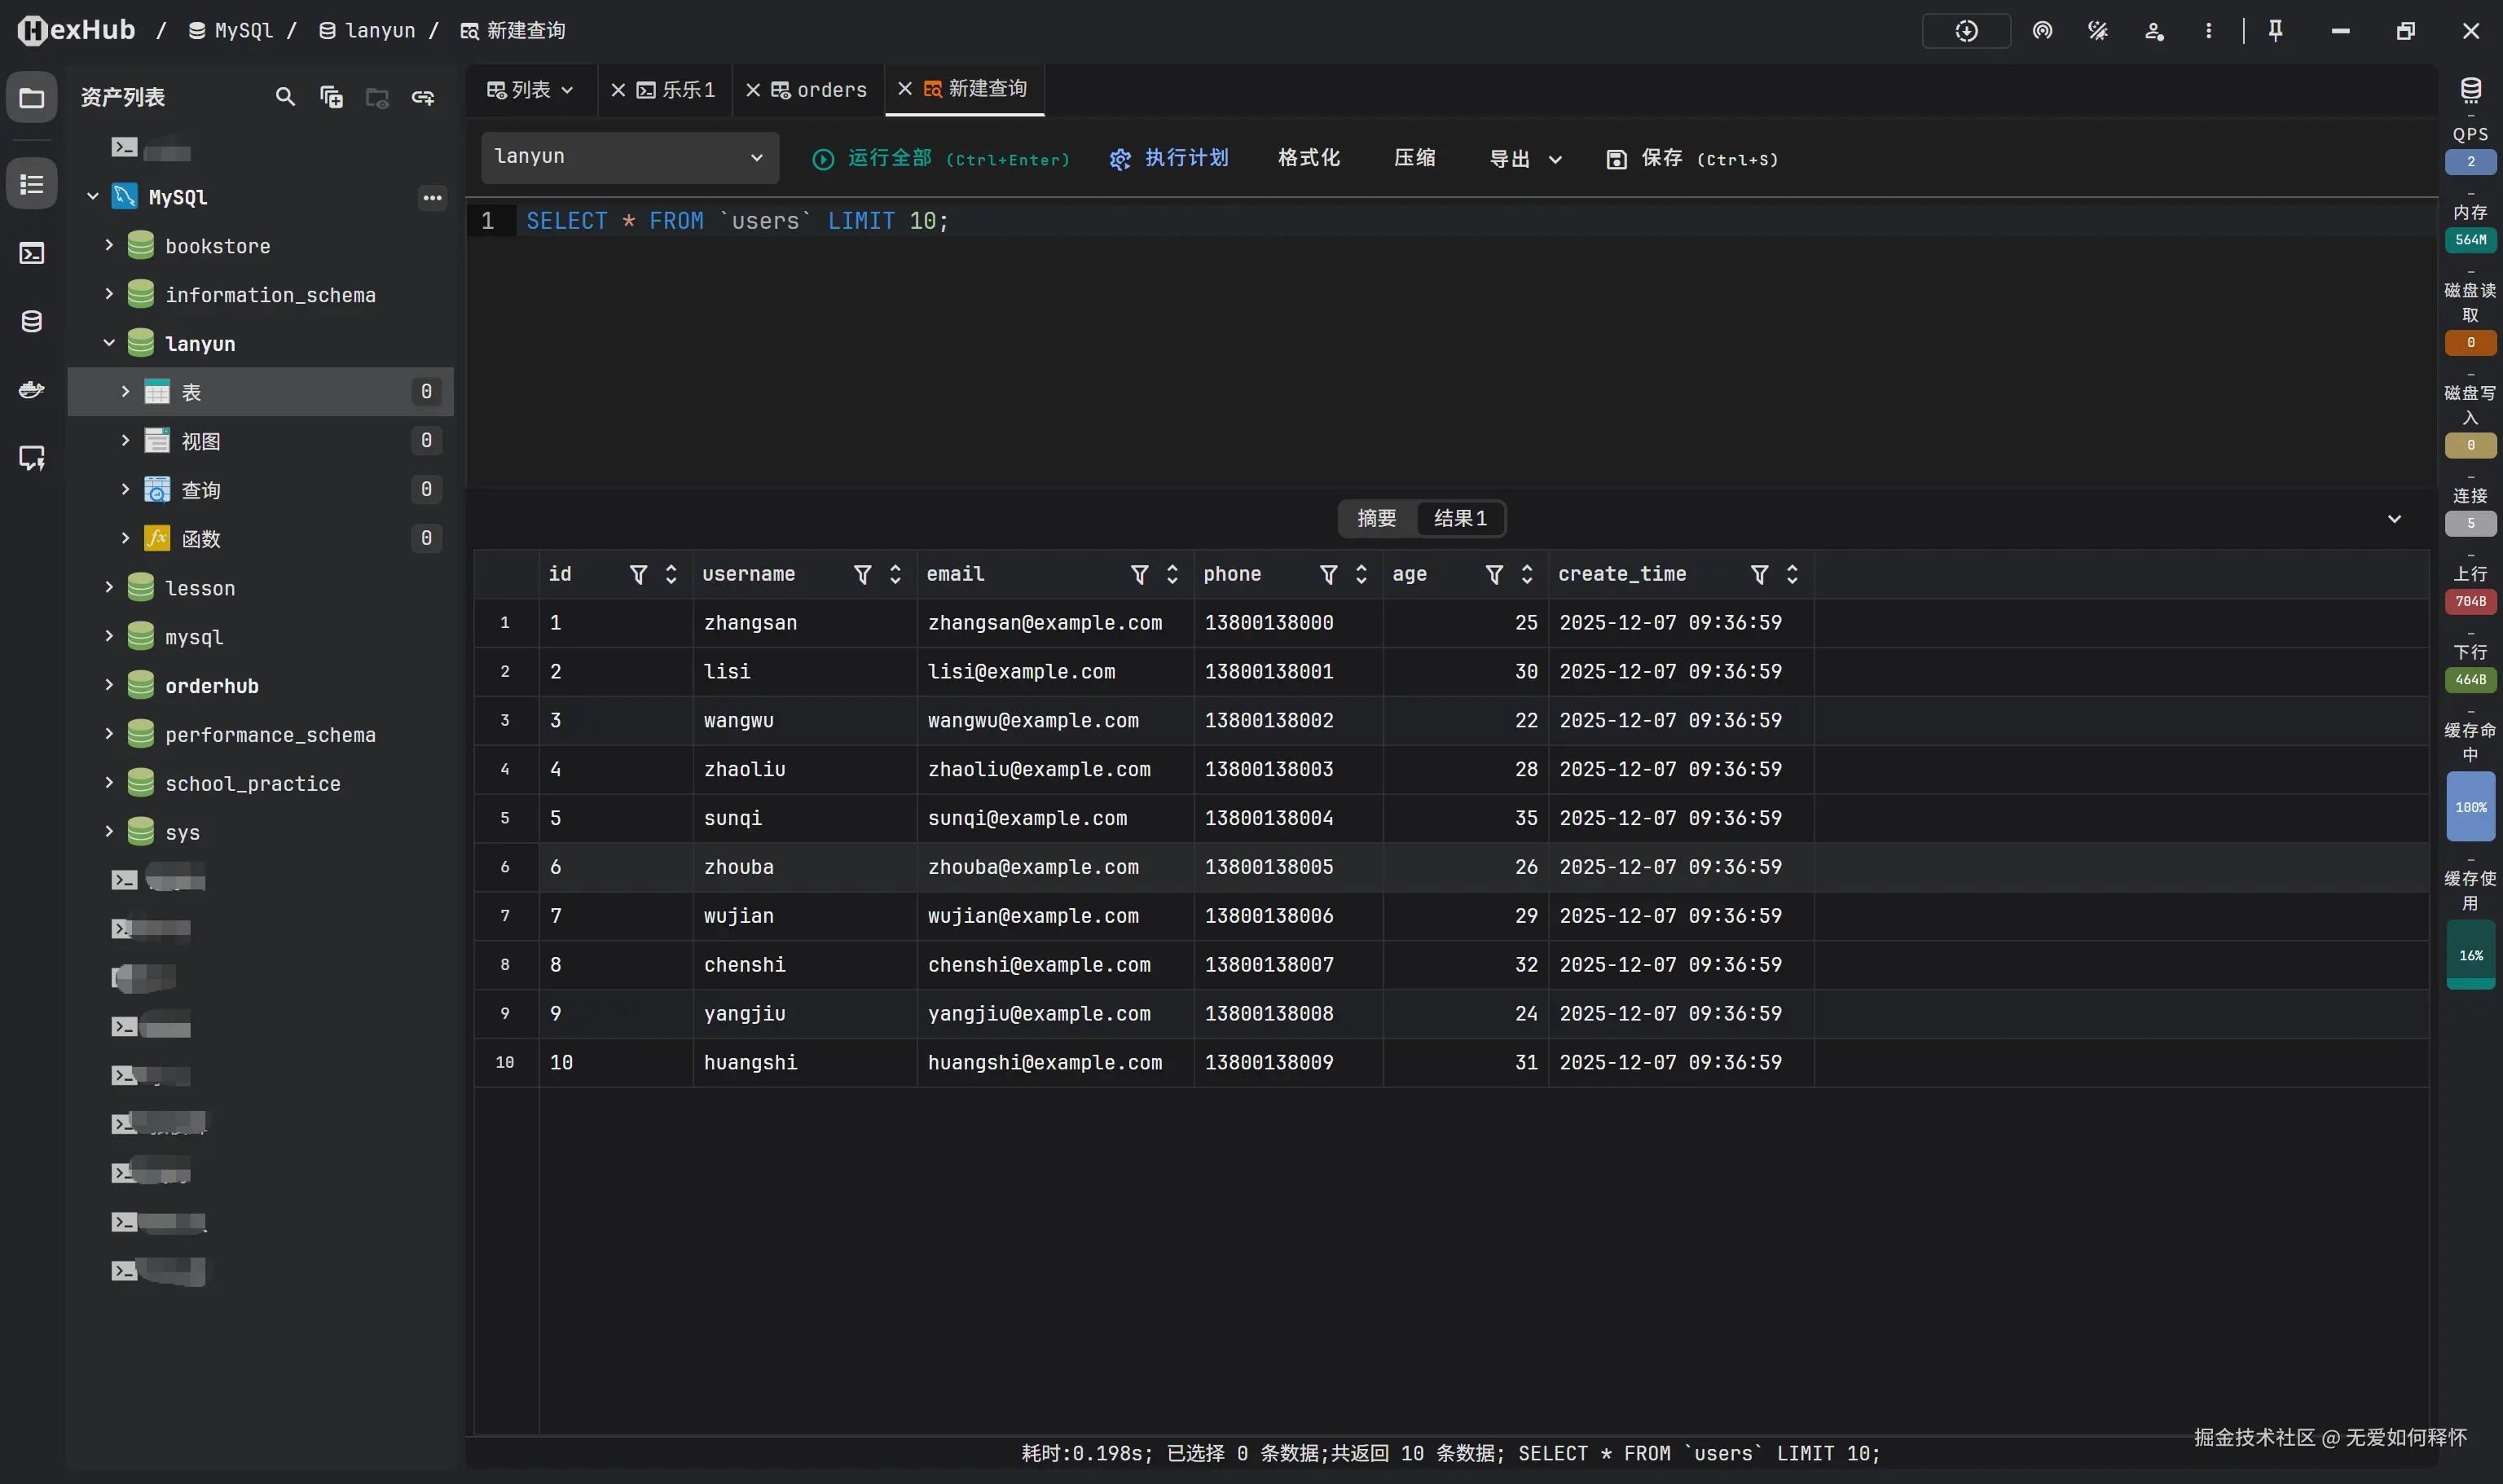The height and width of the screenshot is (1484, 2503).
Task: Click the new connection copy icon
Action: tap(331, 97)
